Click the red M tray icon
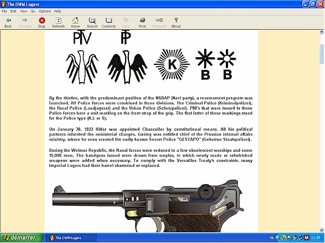325x243 pixels. [x=307, y=238]
